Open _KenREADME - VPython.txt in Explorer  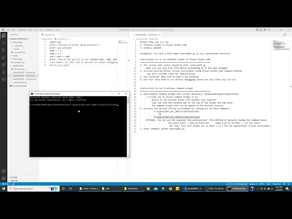[24, 79]
